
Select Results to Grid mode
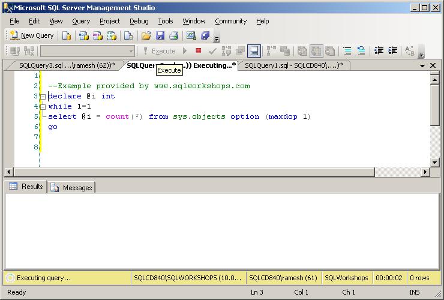[x=316, y=51]
